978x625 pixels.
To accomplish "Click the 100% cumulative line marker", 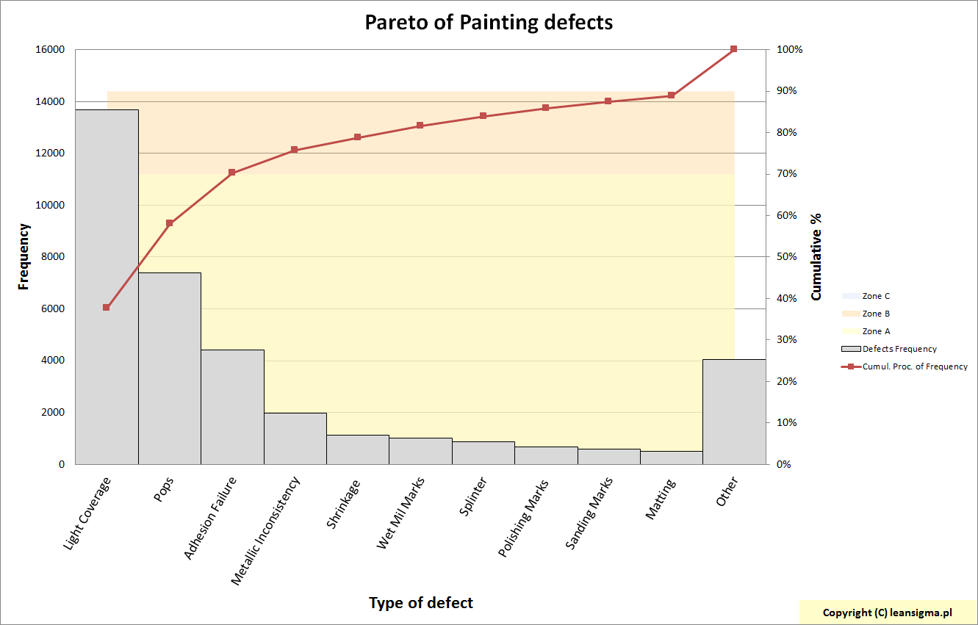I will (734, 49).
